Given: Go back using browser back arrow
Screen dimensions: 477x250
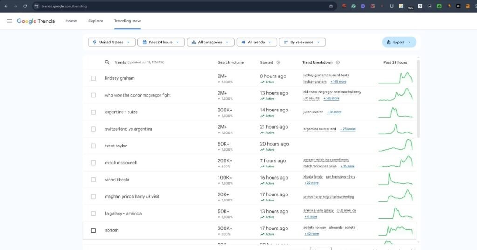Looking at the screenshot, I should coord(6,6).
